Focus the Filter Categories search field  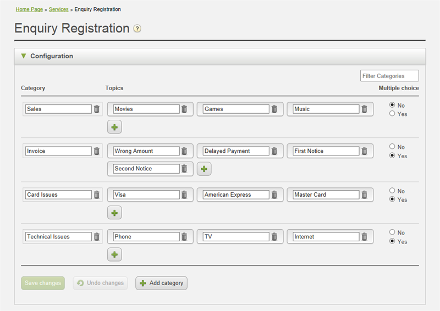(389, 76)
